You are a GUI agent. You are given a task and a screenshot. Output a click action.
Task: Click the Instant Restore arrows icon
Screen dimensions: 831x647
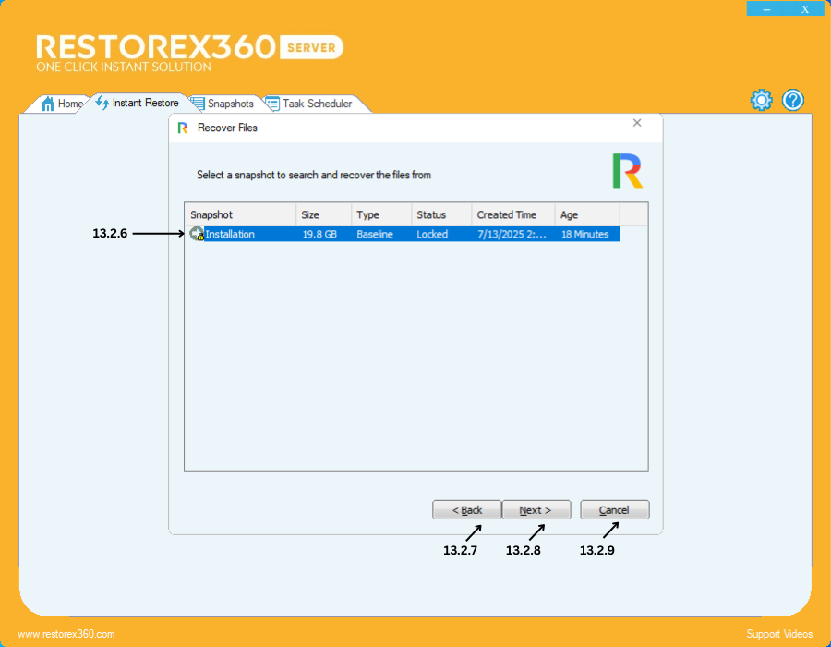click(102, 103)
